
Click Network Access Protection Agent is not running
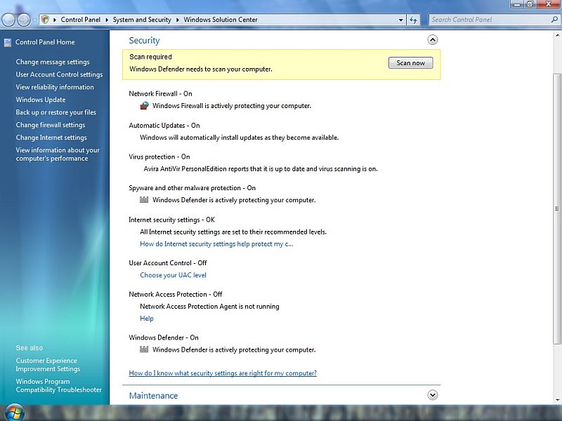coord(209,307)
